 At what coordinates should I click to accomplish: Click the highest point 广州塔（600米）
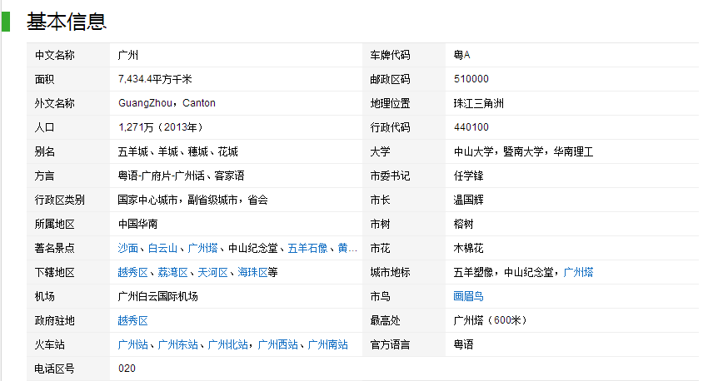tap(490, 320)
